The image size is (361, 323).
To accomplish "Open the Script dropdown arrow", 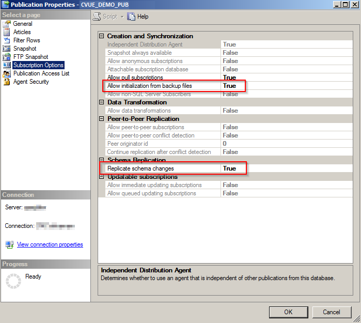I will click(122, 17).
